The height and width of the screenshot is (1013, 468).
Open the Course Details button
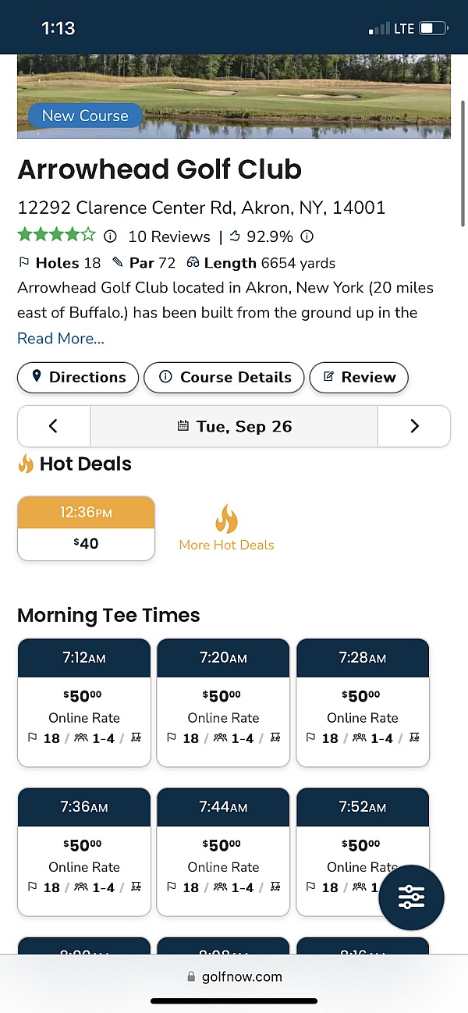[x=224, y=377]
